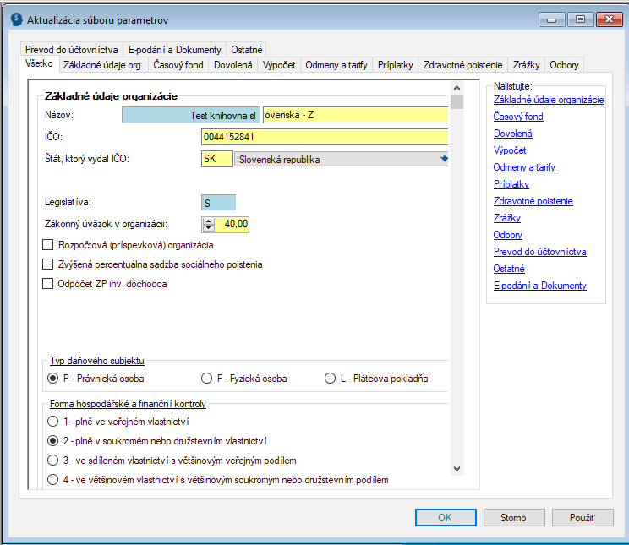
Task: Switch to E-podání a Dokumenty tab
Action: coord(174,50)
